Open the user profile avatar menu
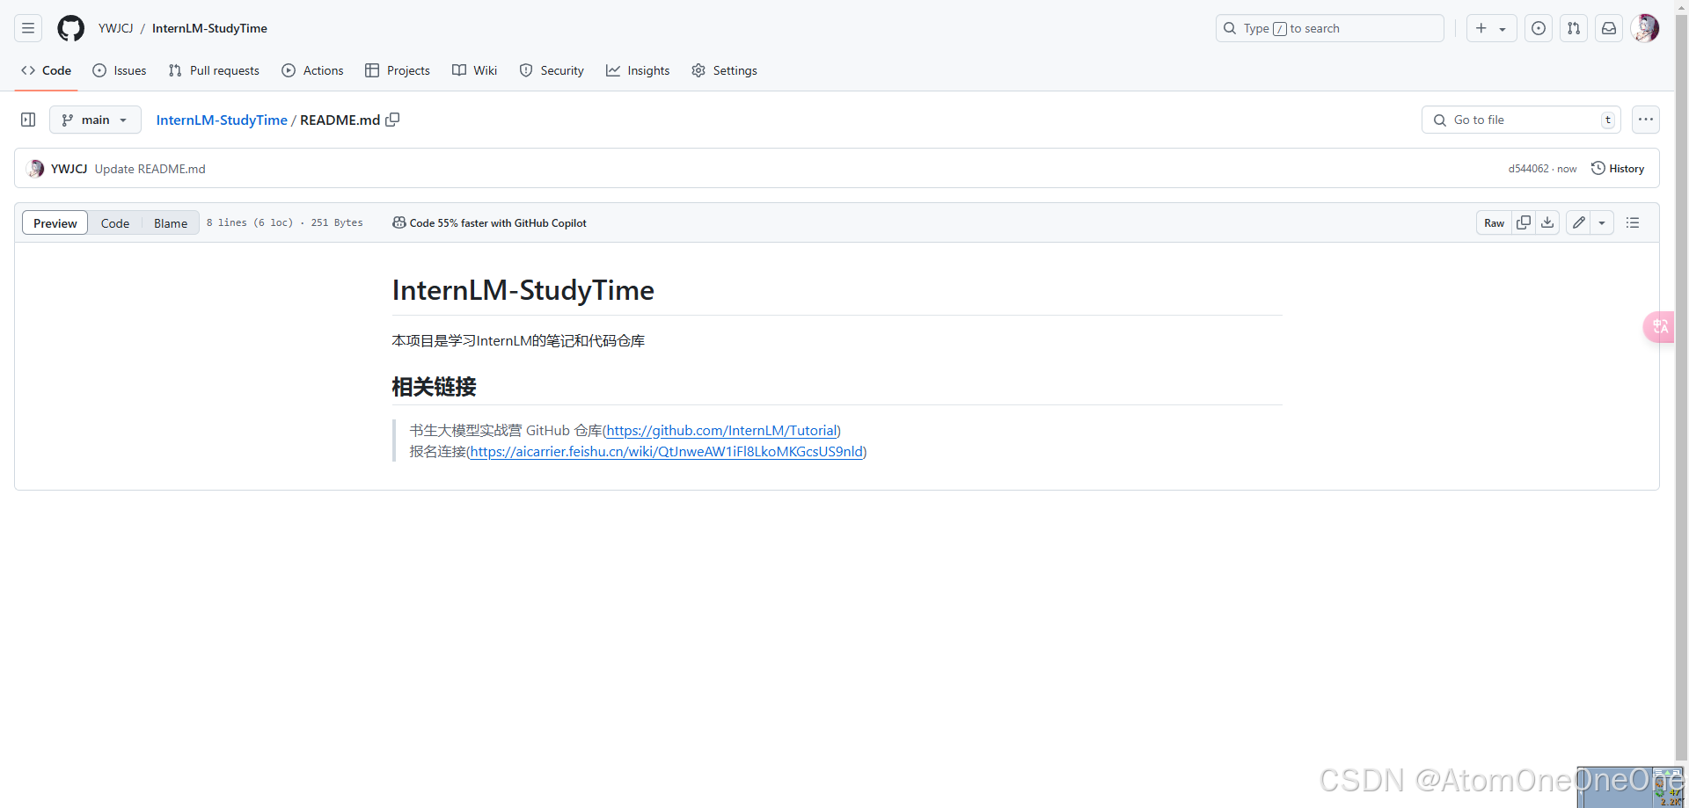This screenshot has width=1689, height=808. (x=1645, y=28)
